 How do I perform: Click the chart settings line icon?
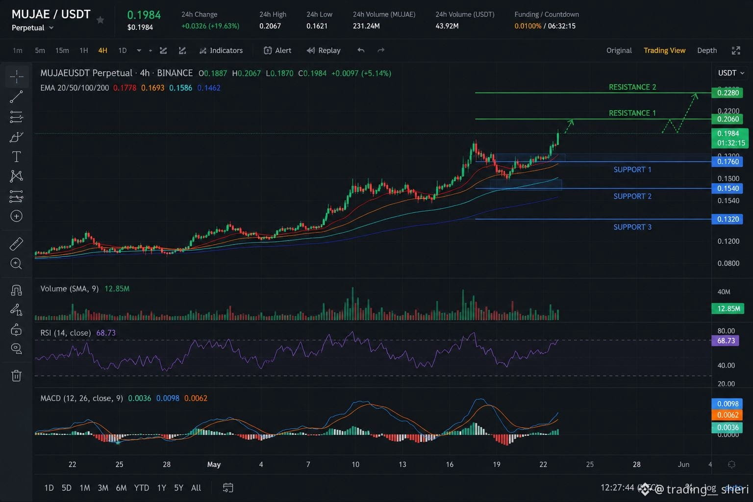(182, 50)
